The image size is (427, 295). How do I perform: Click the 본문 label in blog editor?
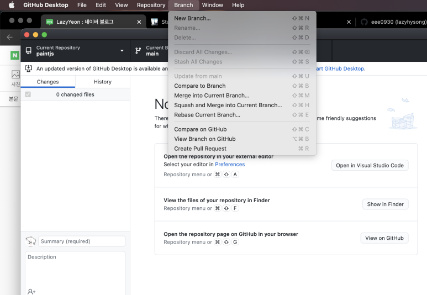click(14, 98)
